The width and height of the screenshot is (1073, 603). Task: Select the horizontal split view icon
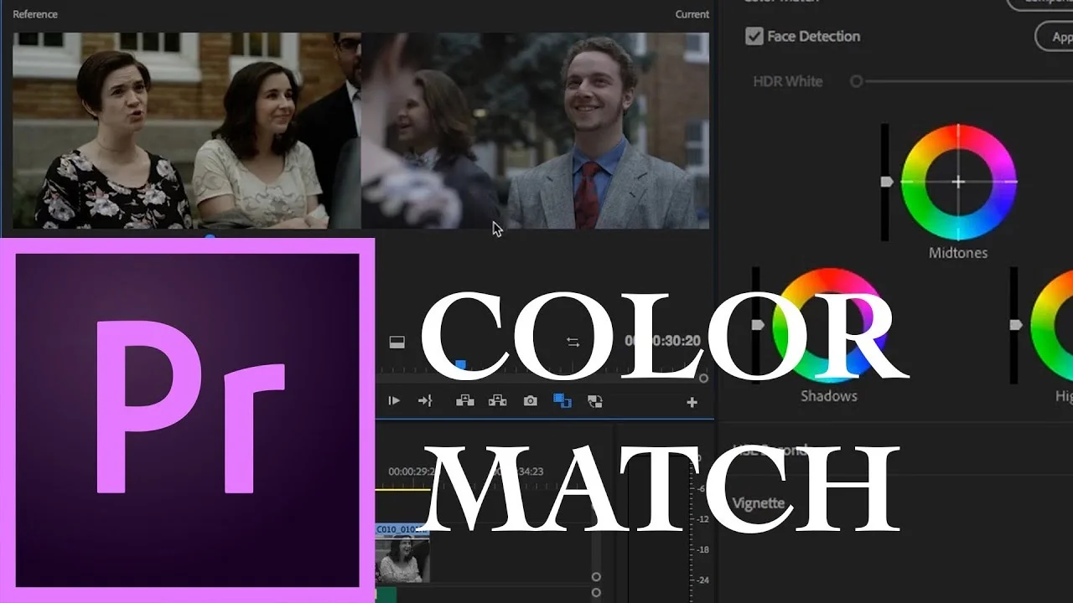[397, 342]
